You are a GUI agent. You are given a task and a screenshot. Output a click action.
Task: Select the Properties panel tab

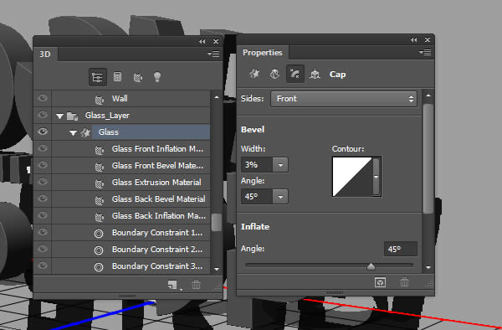263,53
